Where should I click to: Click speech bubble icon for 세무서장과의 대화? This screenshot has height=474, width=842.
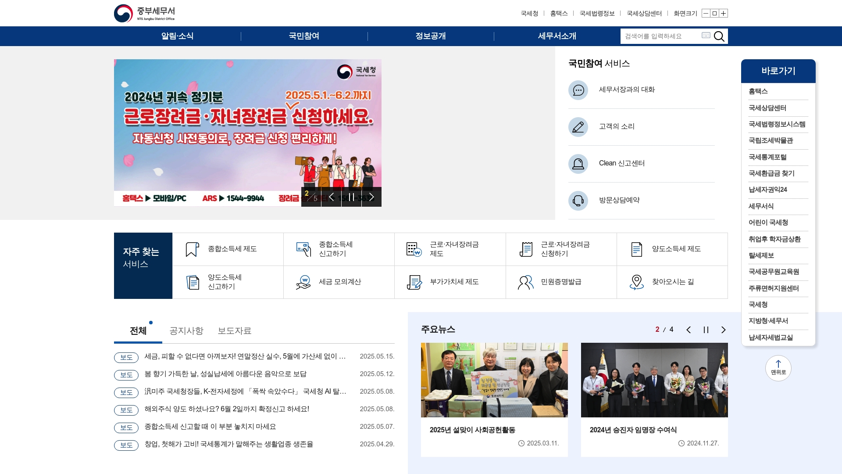[578, 90]
